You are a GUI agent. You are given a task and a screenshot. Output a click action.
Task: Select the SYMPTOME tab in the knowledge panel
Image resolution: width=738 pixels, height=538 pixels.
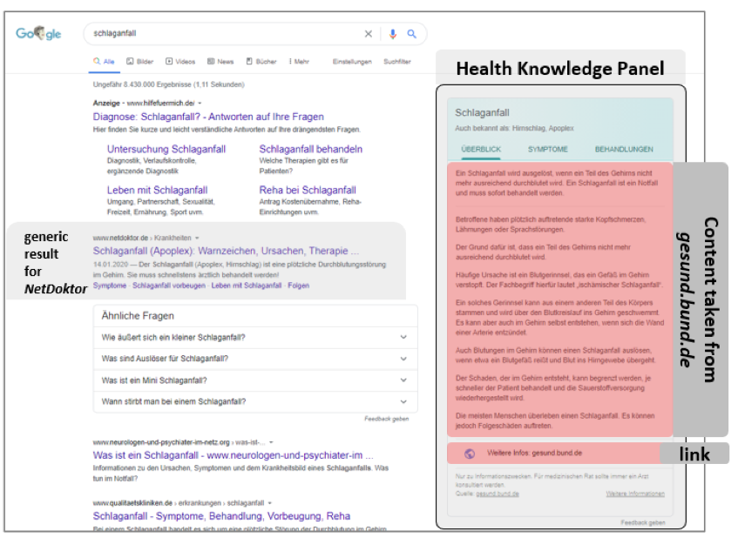pyautogui.click(x=547, y=150)
